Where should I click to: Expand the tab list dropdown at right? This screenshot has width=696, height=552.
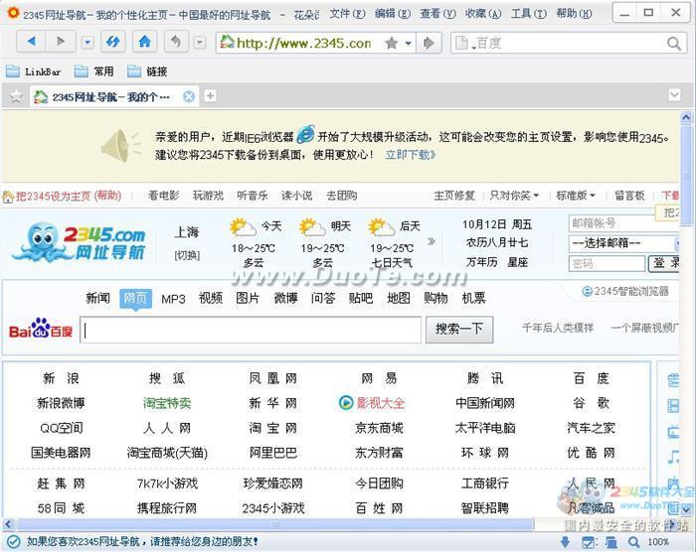(x=674, y=94)
